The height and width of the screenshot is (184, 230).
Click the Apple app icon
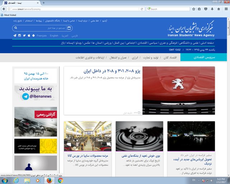pyautogui.click(x=29, y=36)
